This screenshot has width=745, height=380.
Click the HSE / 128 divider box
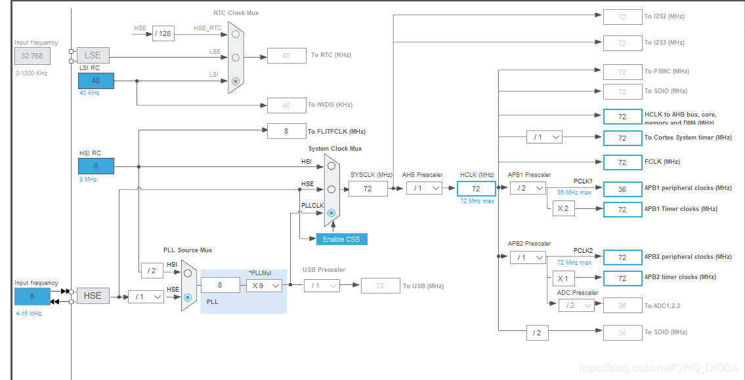[163, 33]
